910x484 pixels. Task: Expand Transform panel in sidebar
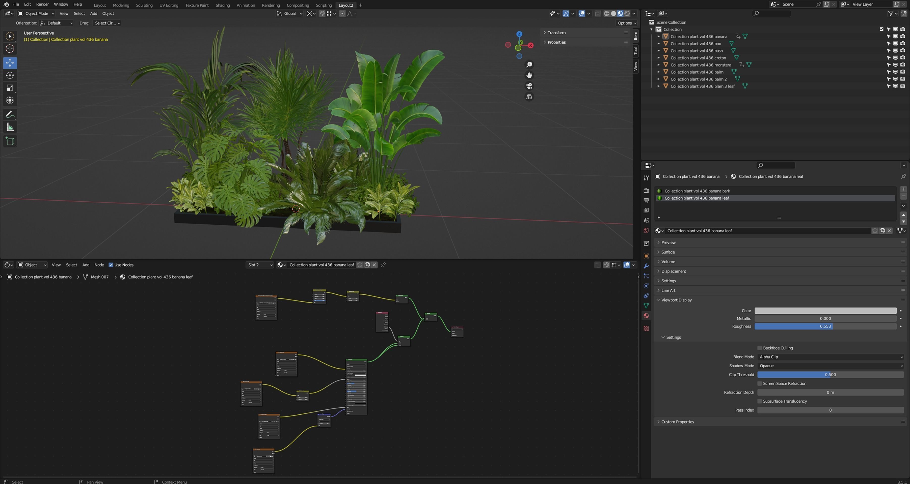(556, 33)
